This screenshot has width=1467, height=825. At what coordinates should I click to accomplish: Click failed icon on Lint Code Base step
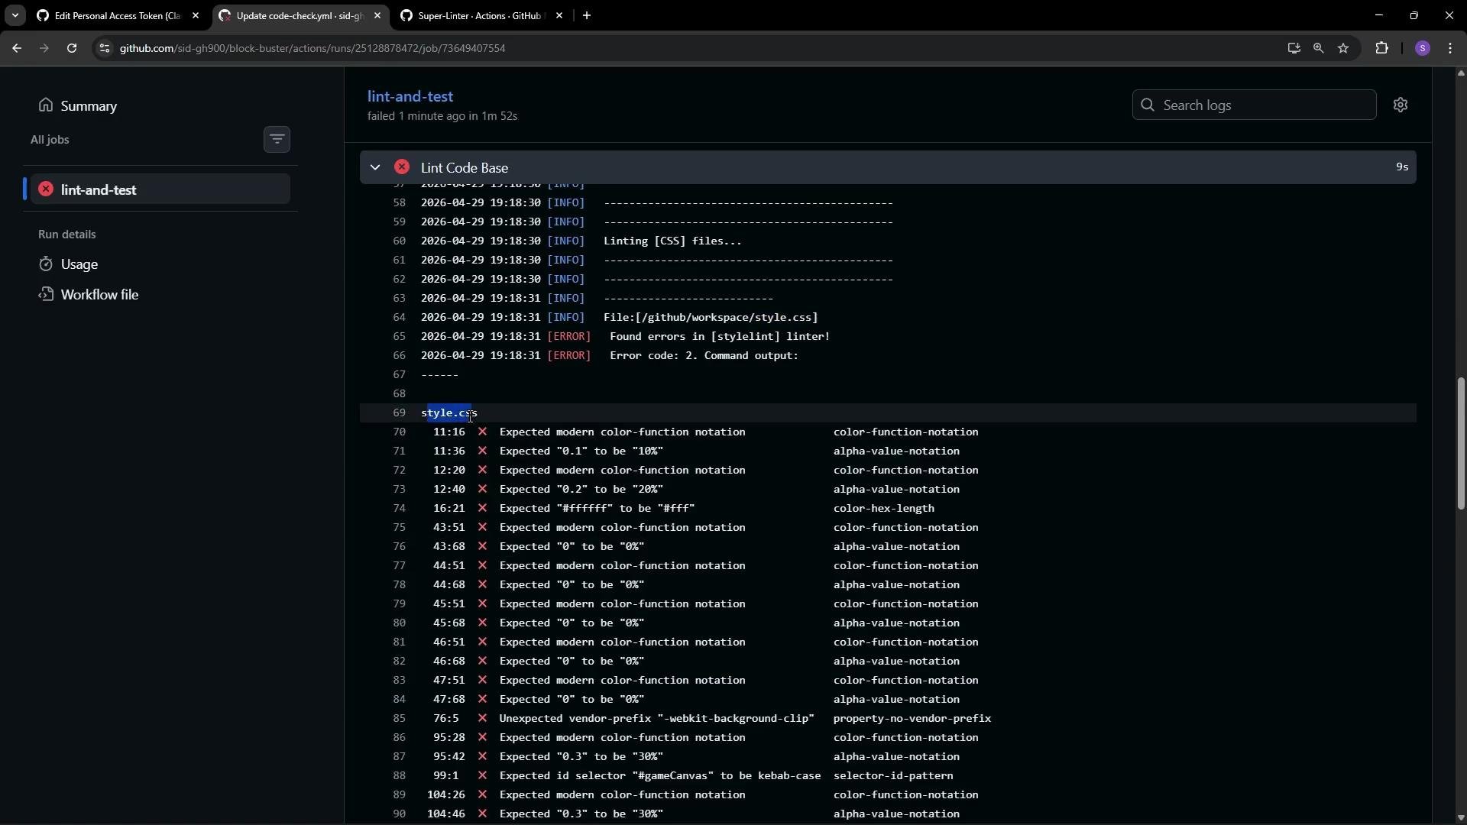click(x=402, y=167)
